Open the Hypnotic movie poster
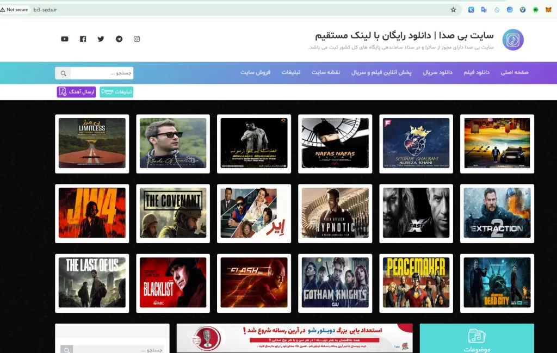This screenshot has height=353, width=557. point(335,213)
